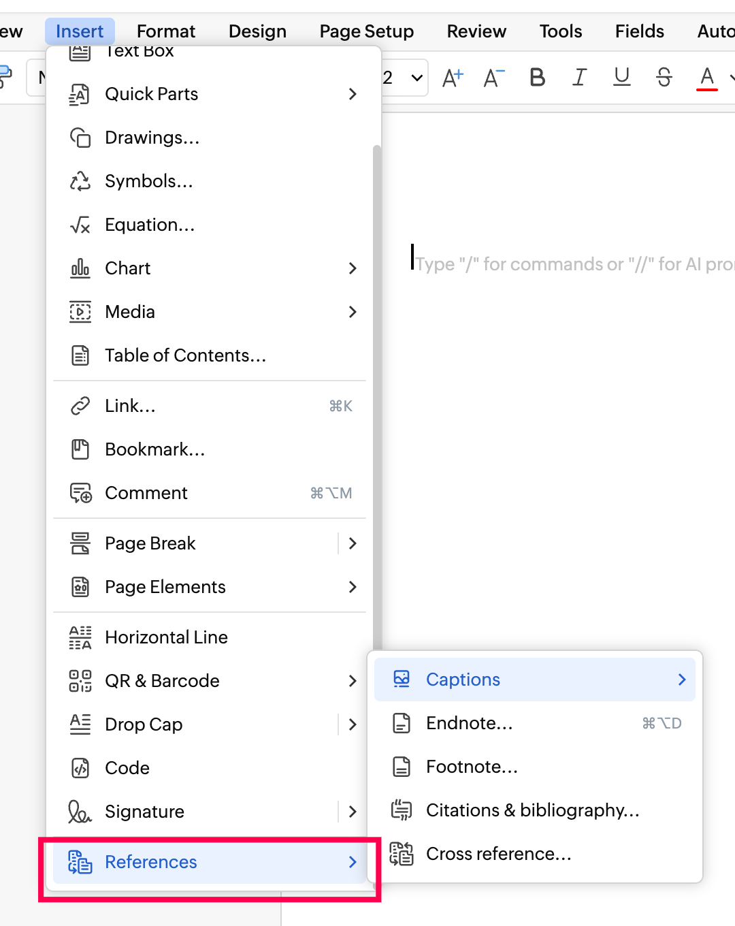This screenshot has width=735, height=926.
Task: Click the QR & Barcode icon
Action: [x=80, y=681]
